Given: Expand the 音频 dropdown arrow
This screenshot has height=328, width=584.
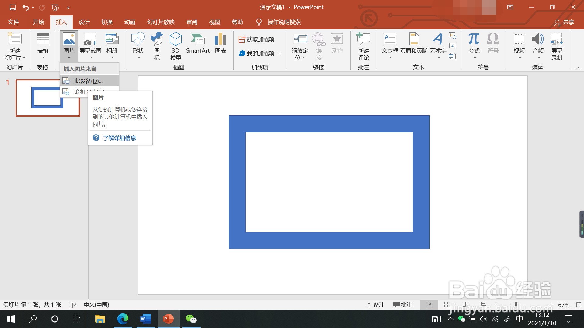Looking at the screenshot, I should 539,58.
